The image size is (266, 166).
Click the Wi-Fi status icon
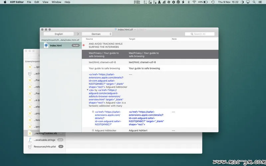(x=194, y=2)
